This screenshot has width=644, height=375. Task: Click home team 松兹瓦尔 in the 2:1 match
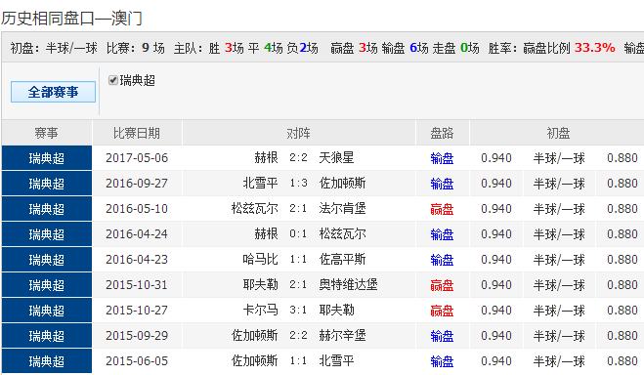pyautogui.click(x=255, y=208)
